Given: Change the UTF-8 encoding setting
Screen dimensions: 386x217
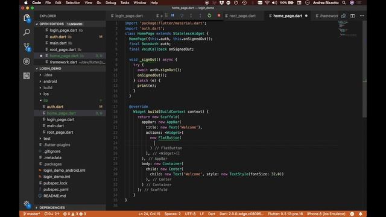Looking at the screenshot, I should 190,214.
